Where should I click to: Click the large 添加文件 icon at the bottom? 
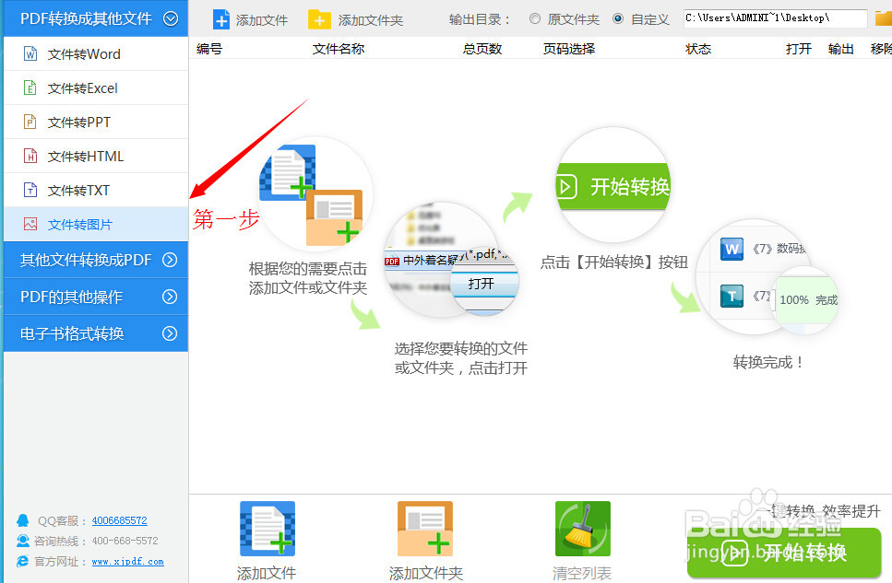click(x=267, y=527)
